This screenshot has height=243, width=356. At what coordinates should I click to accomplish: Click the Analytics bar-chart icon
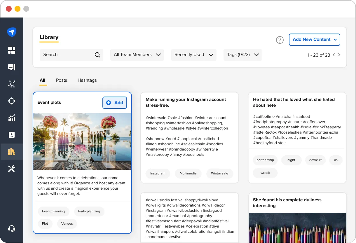click(12, 118)
